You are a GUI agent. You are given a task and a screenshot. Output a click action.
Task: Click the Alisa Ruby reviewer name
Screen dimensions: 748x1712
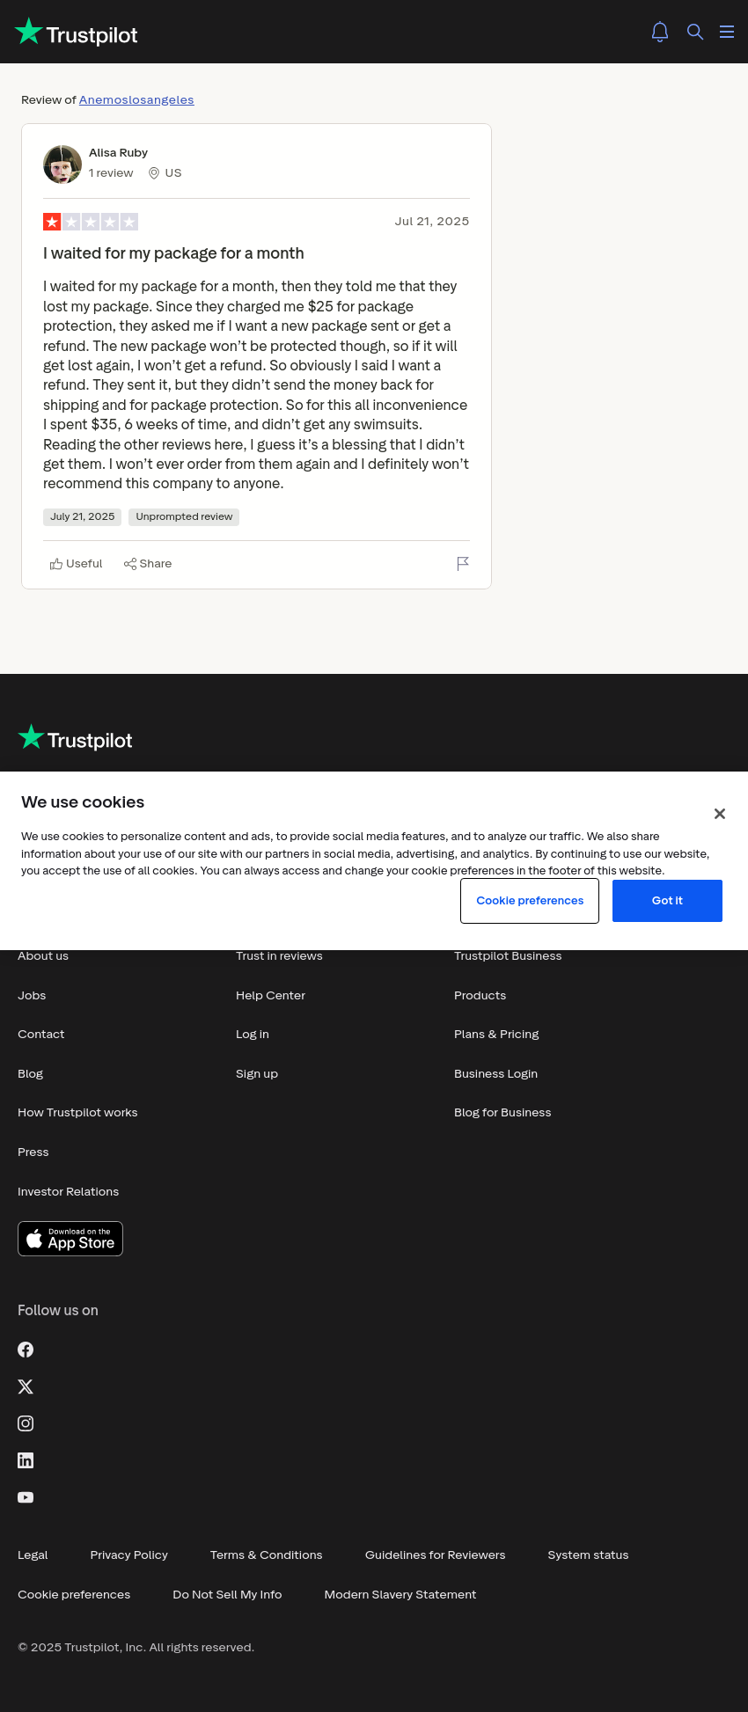(118, 153)
